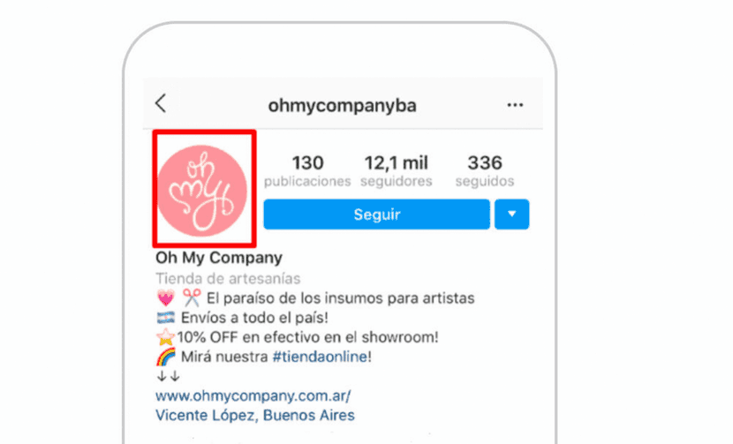Tap the pink Oh My profile picture
This screenshot has height=444, width=733.
coord(202,190)
